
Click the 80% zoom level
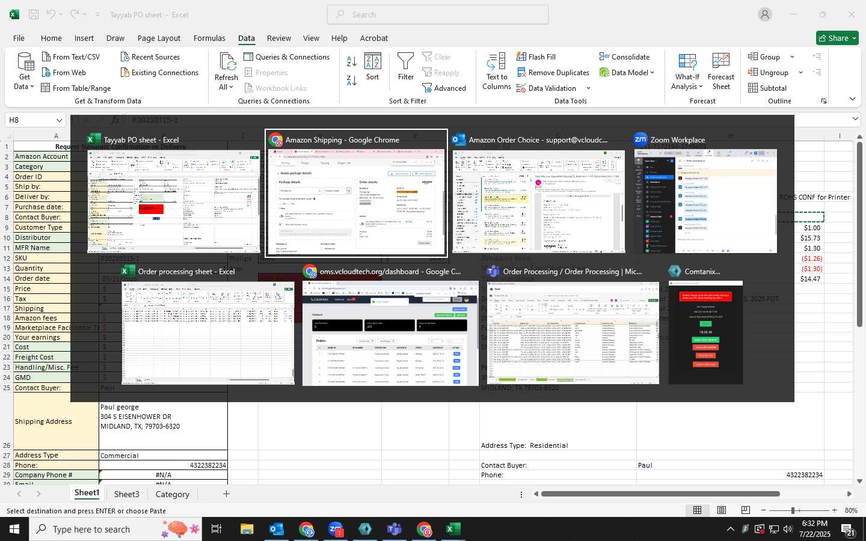851,510
